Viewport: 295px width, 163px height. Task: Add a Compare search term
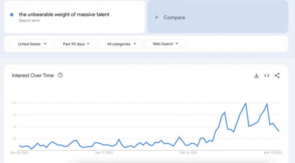tap(218, 17)
